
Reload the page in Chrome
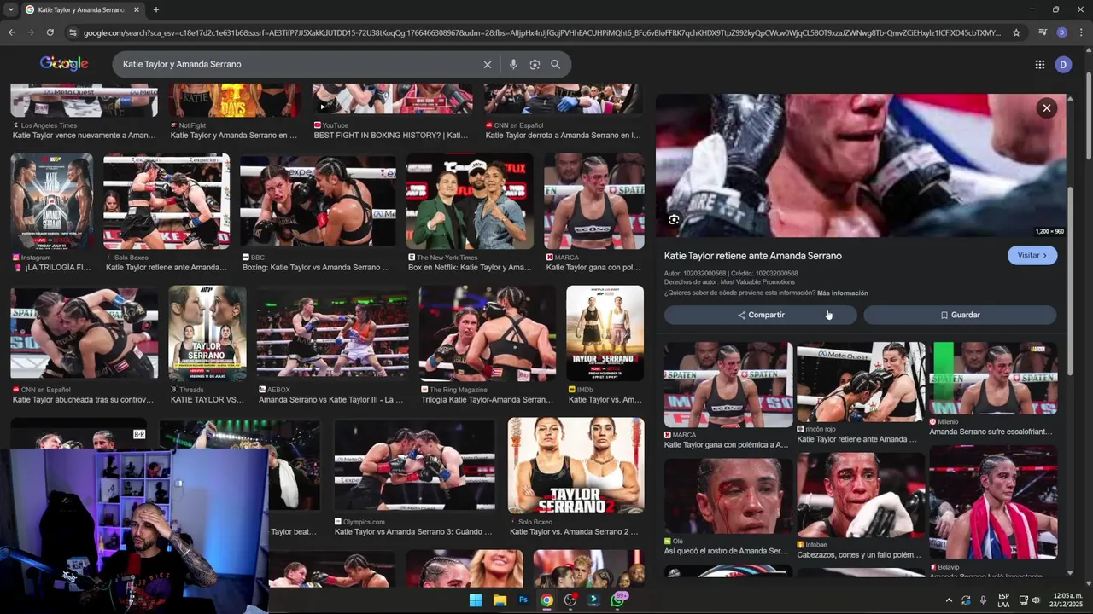[50, 32]
